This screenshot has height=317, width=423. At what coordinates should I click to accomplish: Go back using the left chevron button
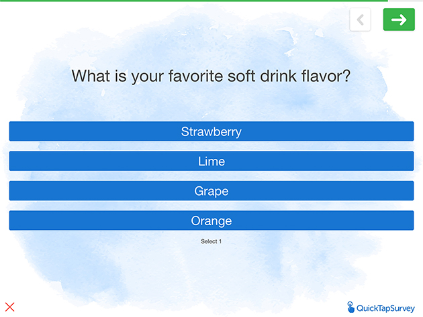[x=360, y=19]
